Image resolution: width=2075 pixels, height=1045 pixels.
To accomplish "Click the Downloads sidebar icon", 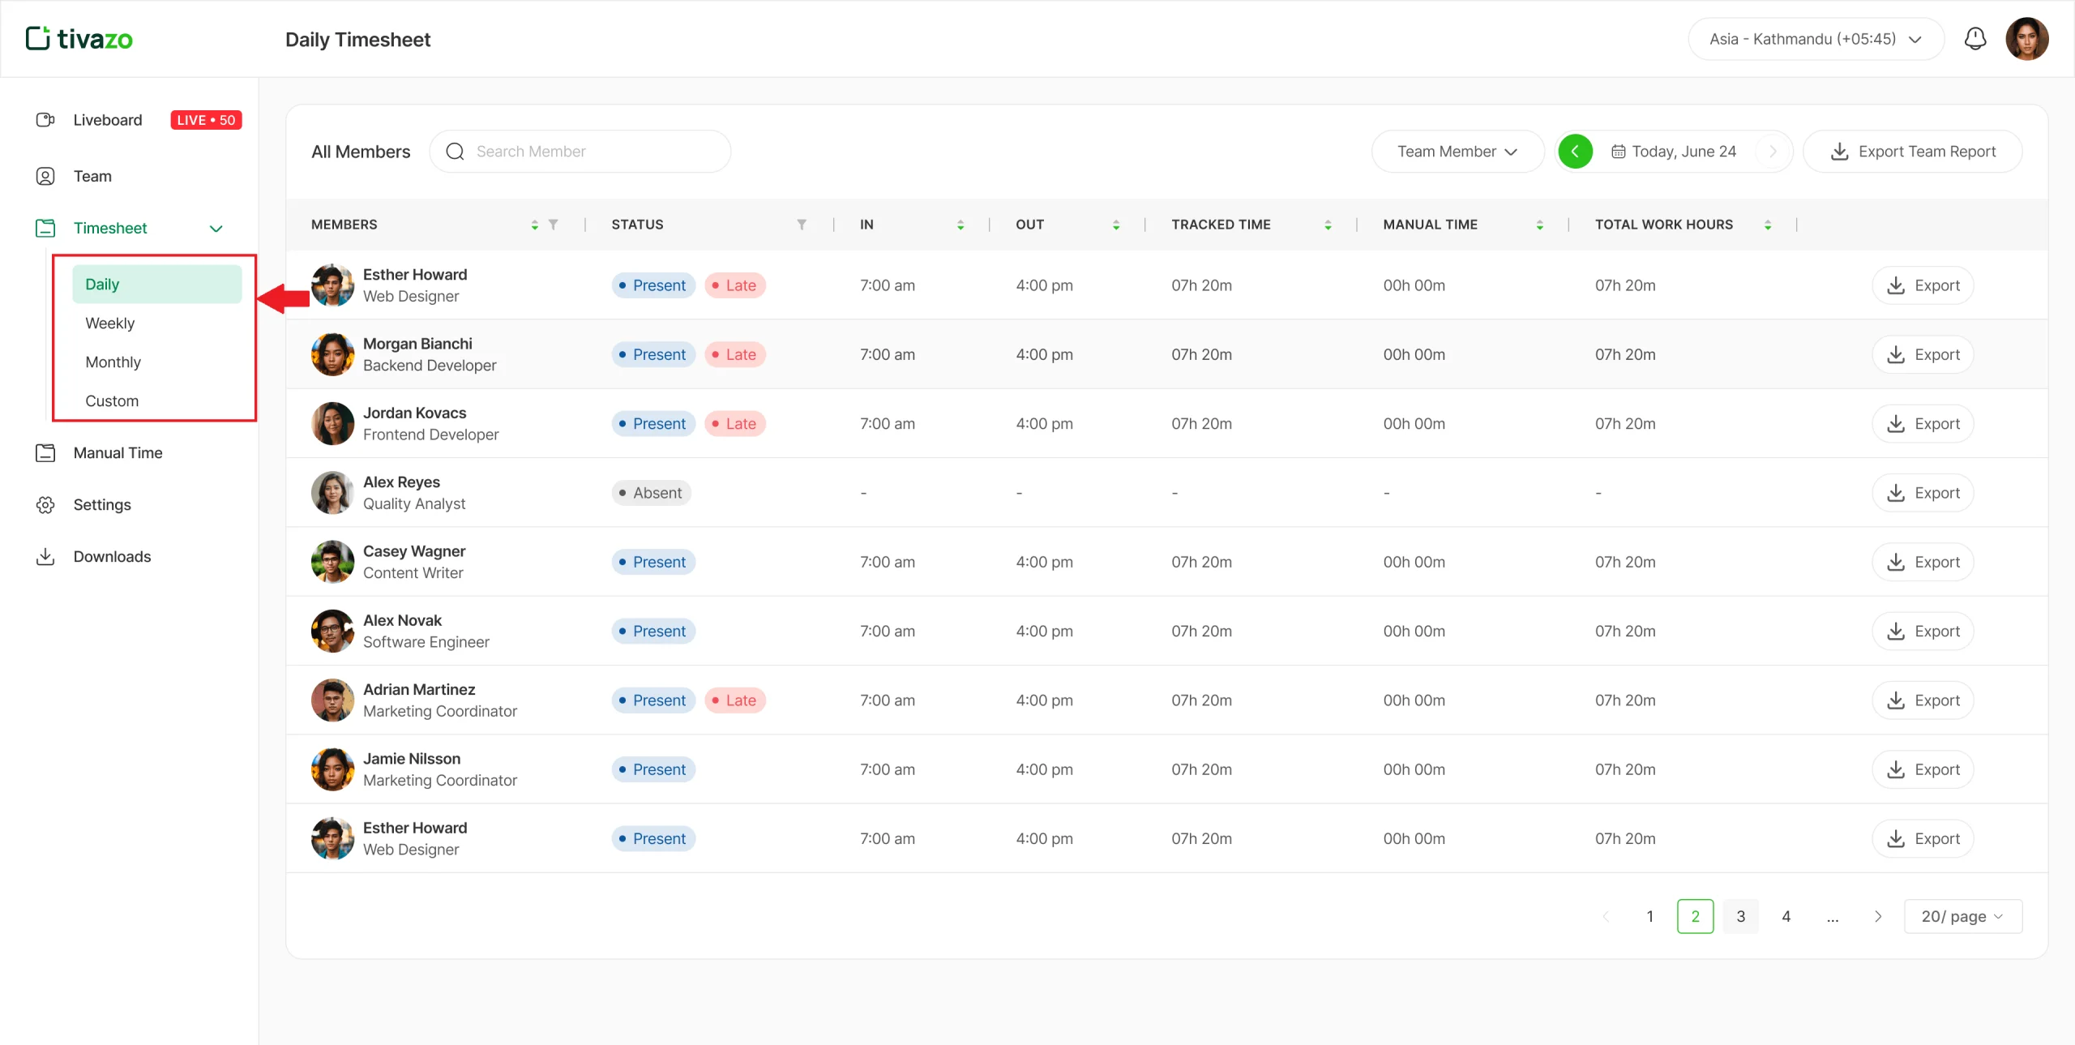I will tap(45, 557).
